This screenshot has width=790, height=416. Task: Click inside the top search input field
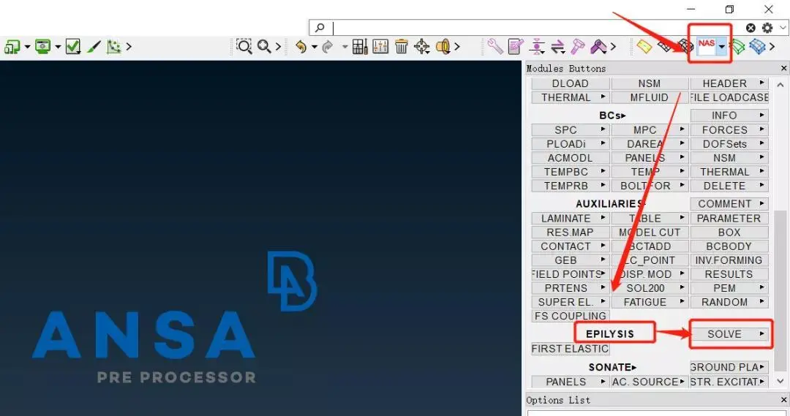[x=537, y=27]
